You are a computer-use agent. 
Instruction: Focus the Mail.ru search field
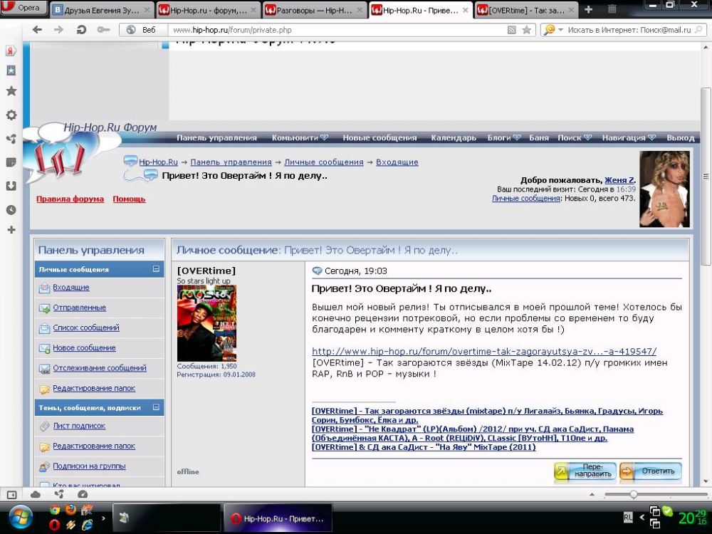point(629,30)
